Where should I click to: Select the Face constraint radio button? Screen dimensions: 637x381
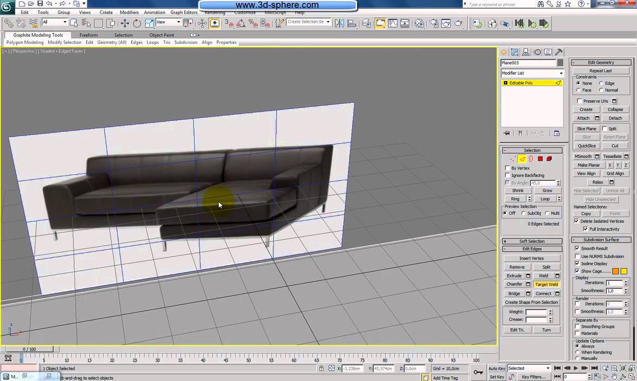[x=578, y=90]
